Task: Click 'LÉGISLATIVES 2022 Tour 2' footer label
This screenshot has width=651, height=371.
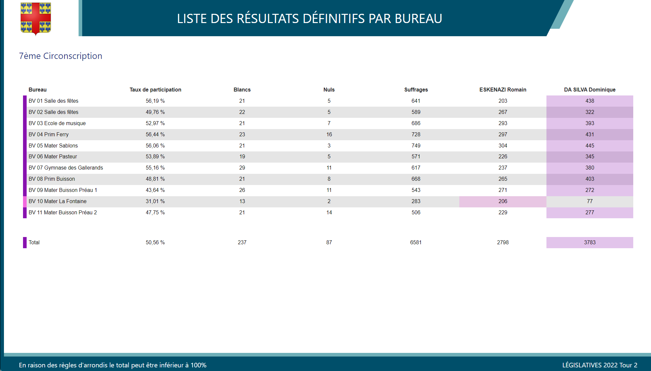Action: (x=600, y=365)
